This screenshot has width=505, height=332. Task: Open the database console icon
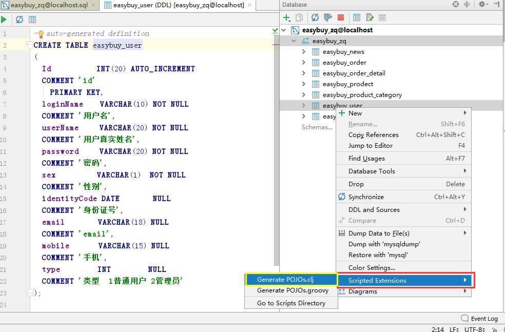click(x=382, y=18)
